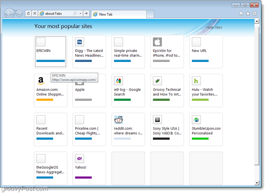The width and height of the screenshot is (267, 193).
Task: Open Digg - The Latest News Headlines
Action: [89, 53]
